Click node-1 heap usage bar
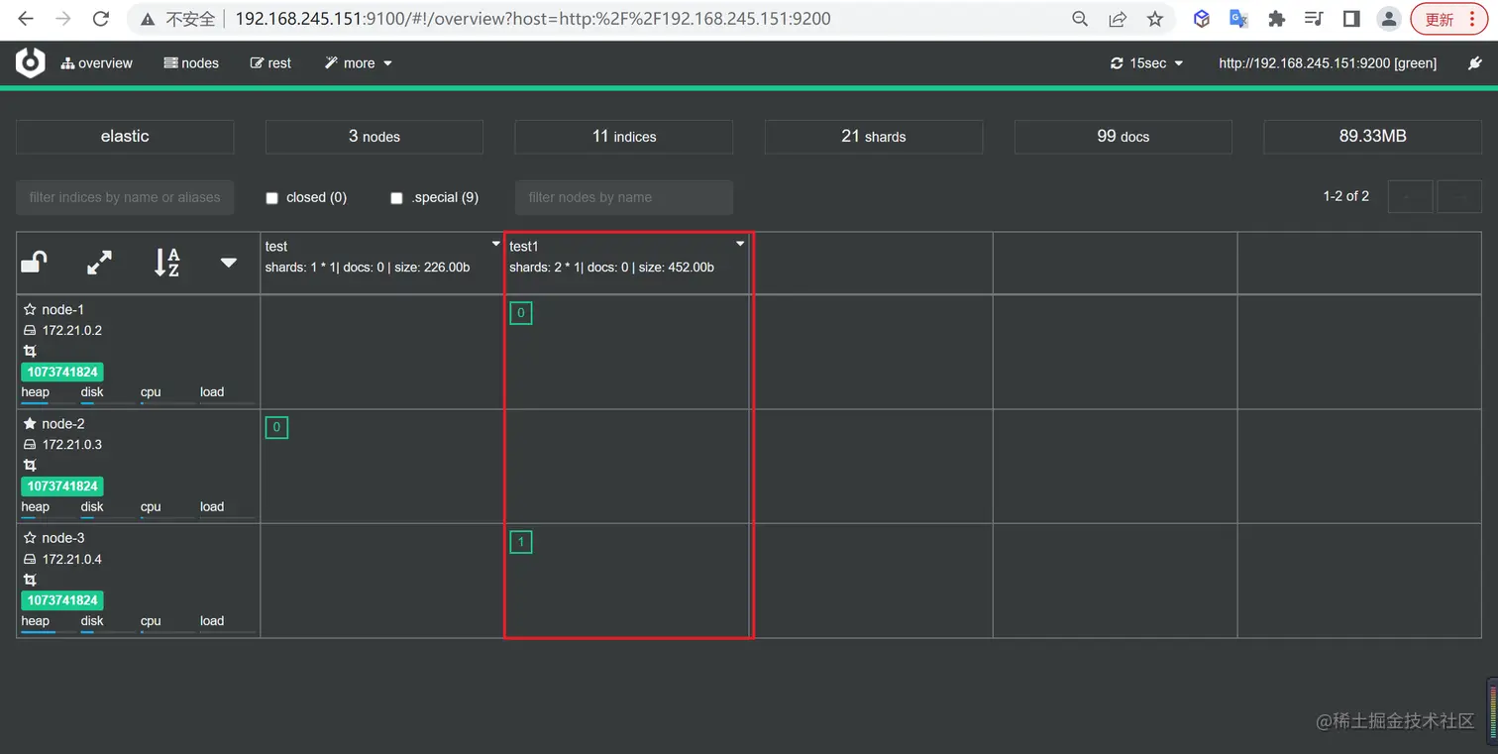1498x754 pixels. point(48,403)
